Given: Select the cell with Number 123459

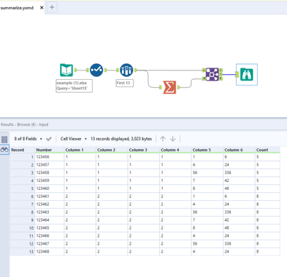Looking at the screenshot, I should [x=50, y=181].
